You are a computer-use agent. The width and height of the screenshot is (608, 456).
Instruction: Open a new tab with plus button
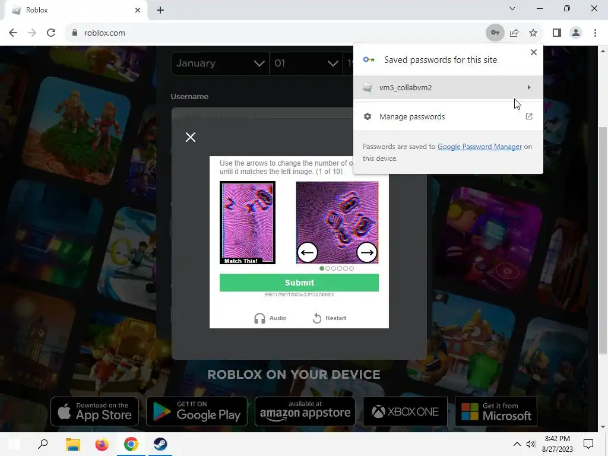pyautogui.click(x=160, y=10)
